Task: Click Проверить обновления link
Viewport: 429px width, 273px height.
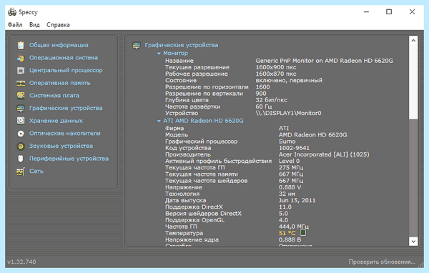Action: point(382,262)
